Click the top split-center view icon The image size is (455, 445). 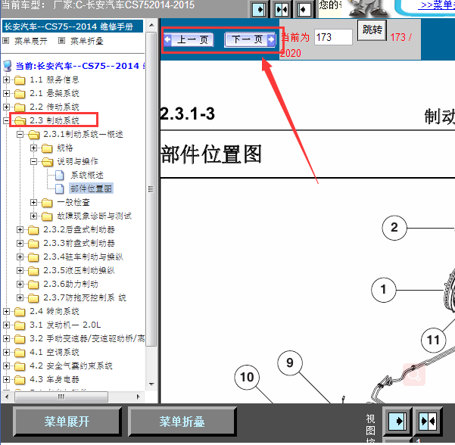coord(282,10)
